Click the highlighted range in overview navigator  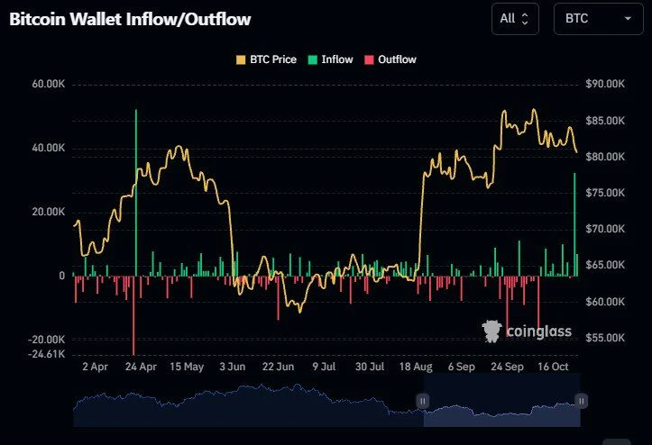502,400
